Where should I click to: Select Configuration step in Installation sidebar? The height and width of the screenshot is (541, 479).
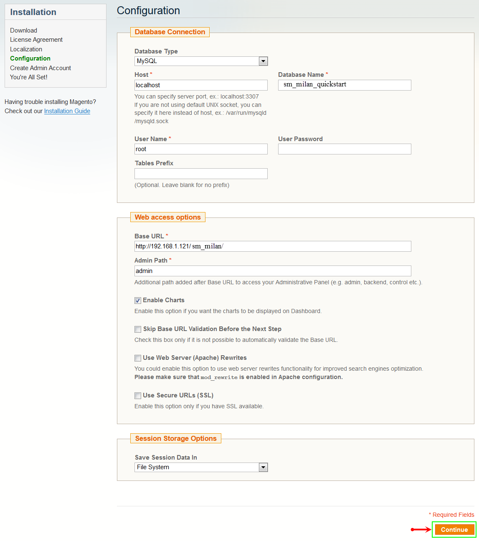[x=30, y=58]
